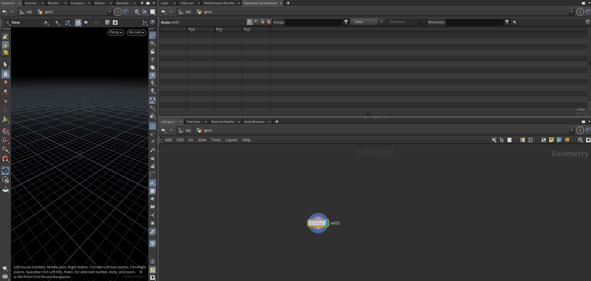591x281 pixels.
Task: Add new pane tab beside Geometry Spreadsheet
Action: (x=288, y=3)
